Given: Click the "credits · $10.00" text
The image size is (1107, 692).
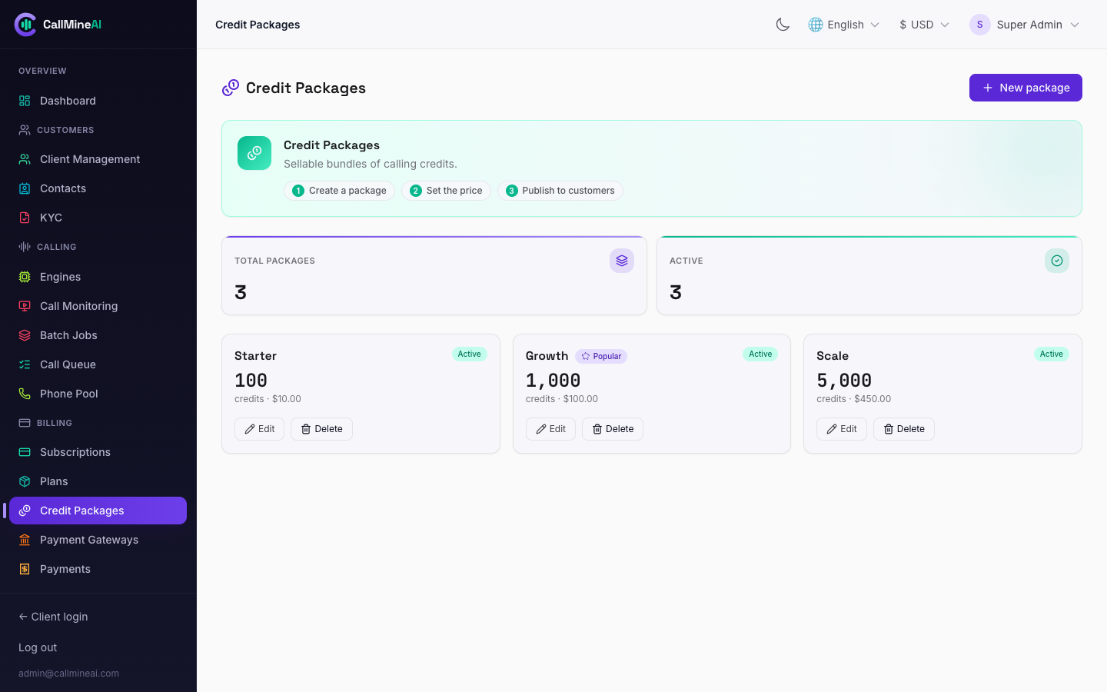Looking at the screenshot, I should [268, 399].
